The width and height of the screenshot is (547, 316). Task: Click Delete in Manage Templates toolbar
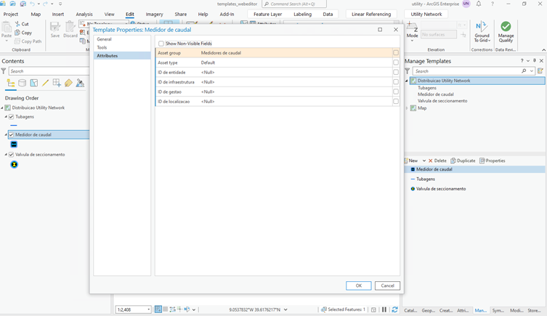point(437,161)
